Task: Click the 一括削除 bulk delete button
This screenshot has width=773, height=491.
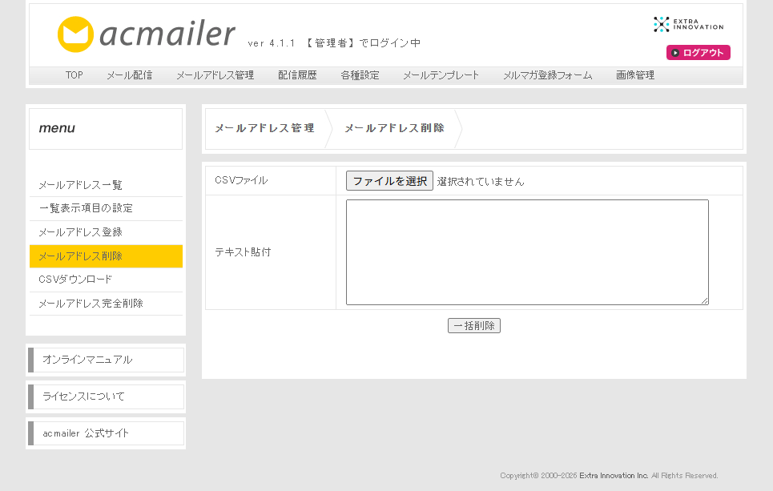Action: click(x=474, y=326)
